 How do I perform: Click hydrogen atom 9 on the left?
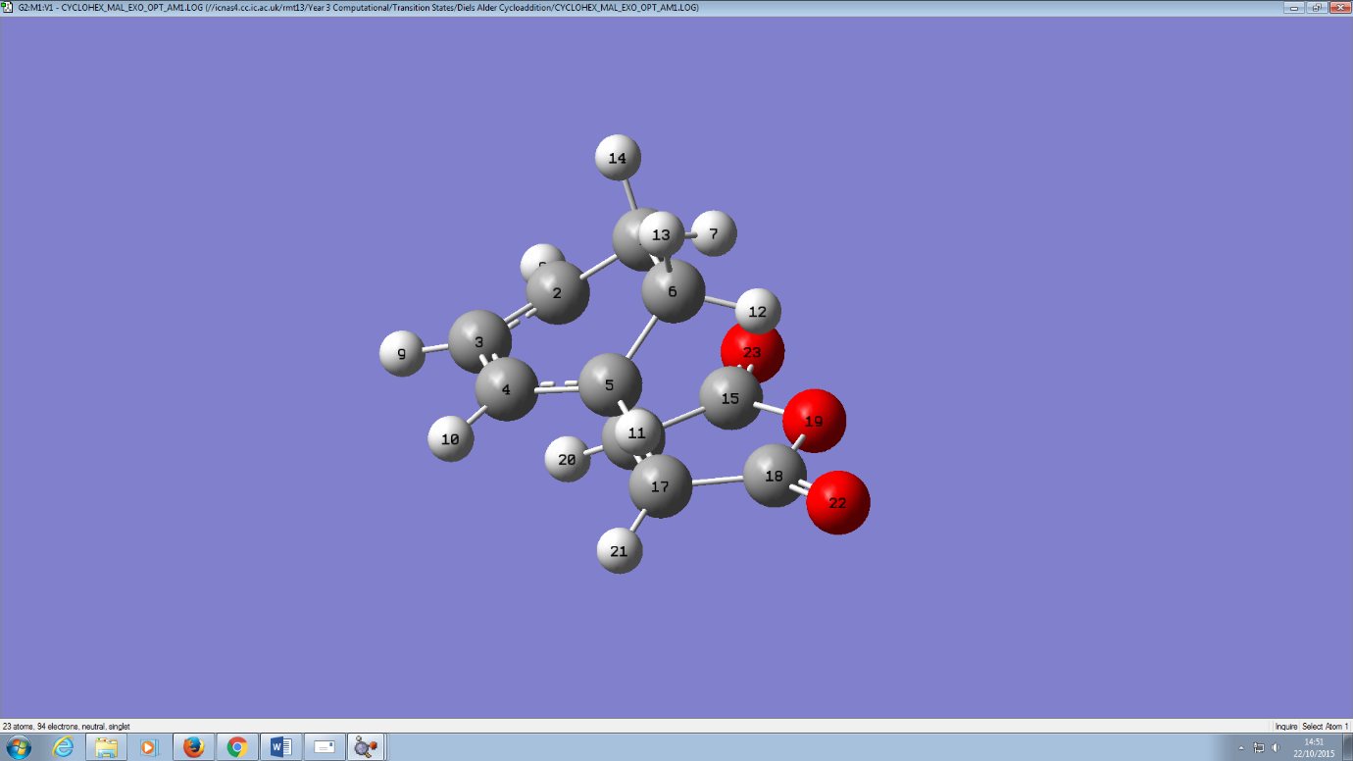401,354
